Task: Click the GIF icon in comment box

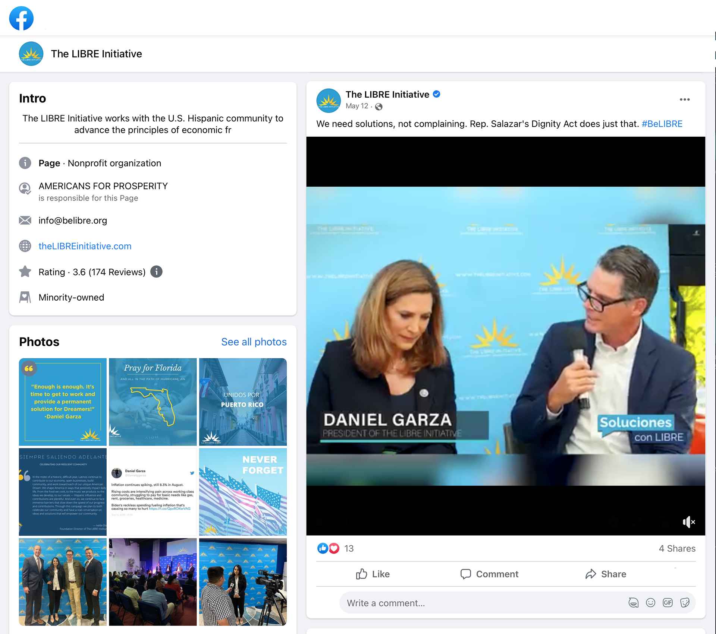Action: coord(668,603)
